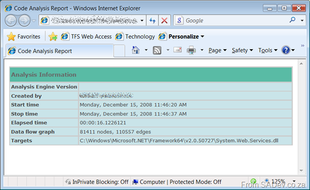Expand the address bar history dropdown

pos(142,20)
